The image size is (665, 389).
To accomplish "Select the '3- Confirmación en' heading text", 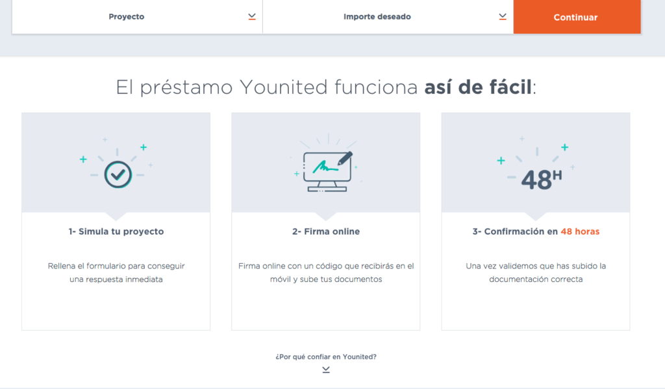I will 515,231.
